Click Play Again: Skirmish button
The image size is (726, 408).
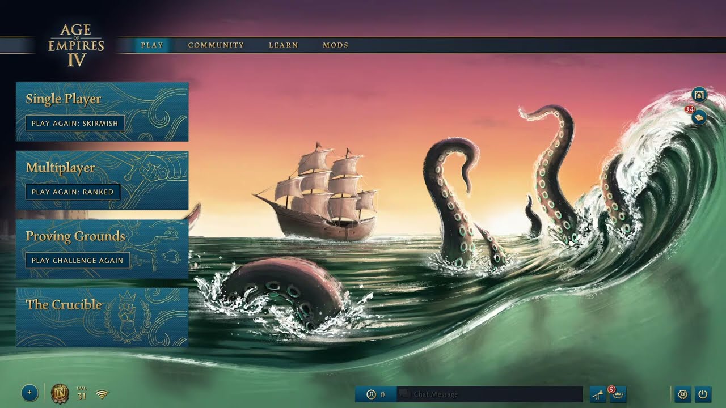[75, 123]
